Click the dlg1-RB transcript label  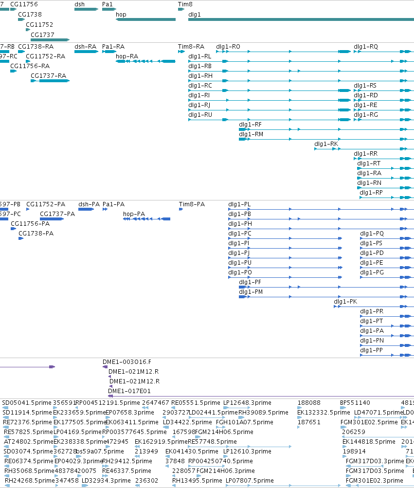(200, 66)
